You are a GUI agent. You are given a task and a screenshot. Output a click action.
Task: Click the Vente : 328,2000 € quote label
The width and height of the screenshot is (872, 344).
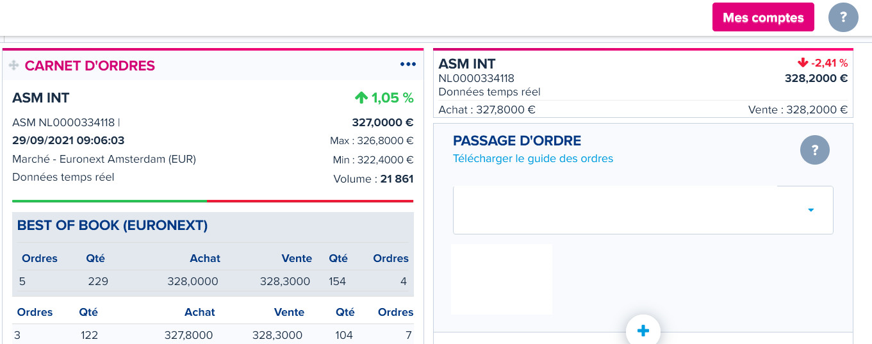(x=798, y=110)
